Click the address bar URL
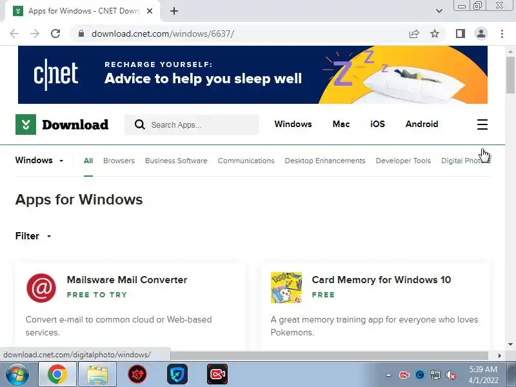The image size is (516, 387). (x=163, y=34)
